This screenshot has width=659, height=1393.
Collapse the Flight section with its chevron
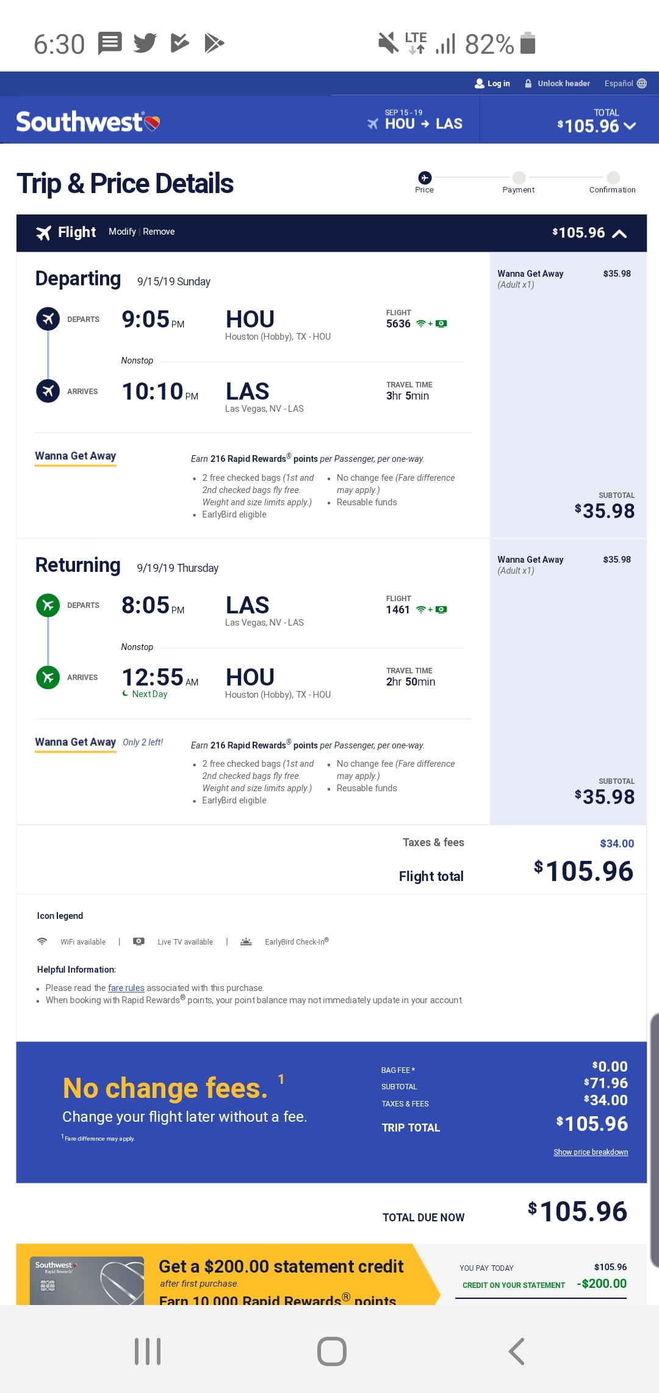pyautogui.click(x=620, y=233)
